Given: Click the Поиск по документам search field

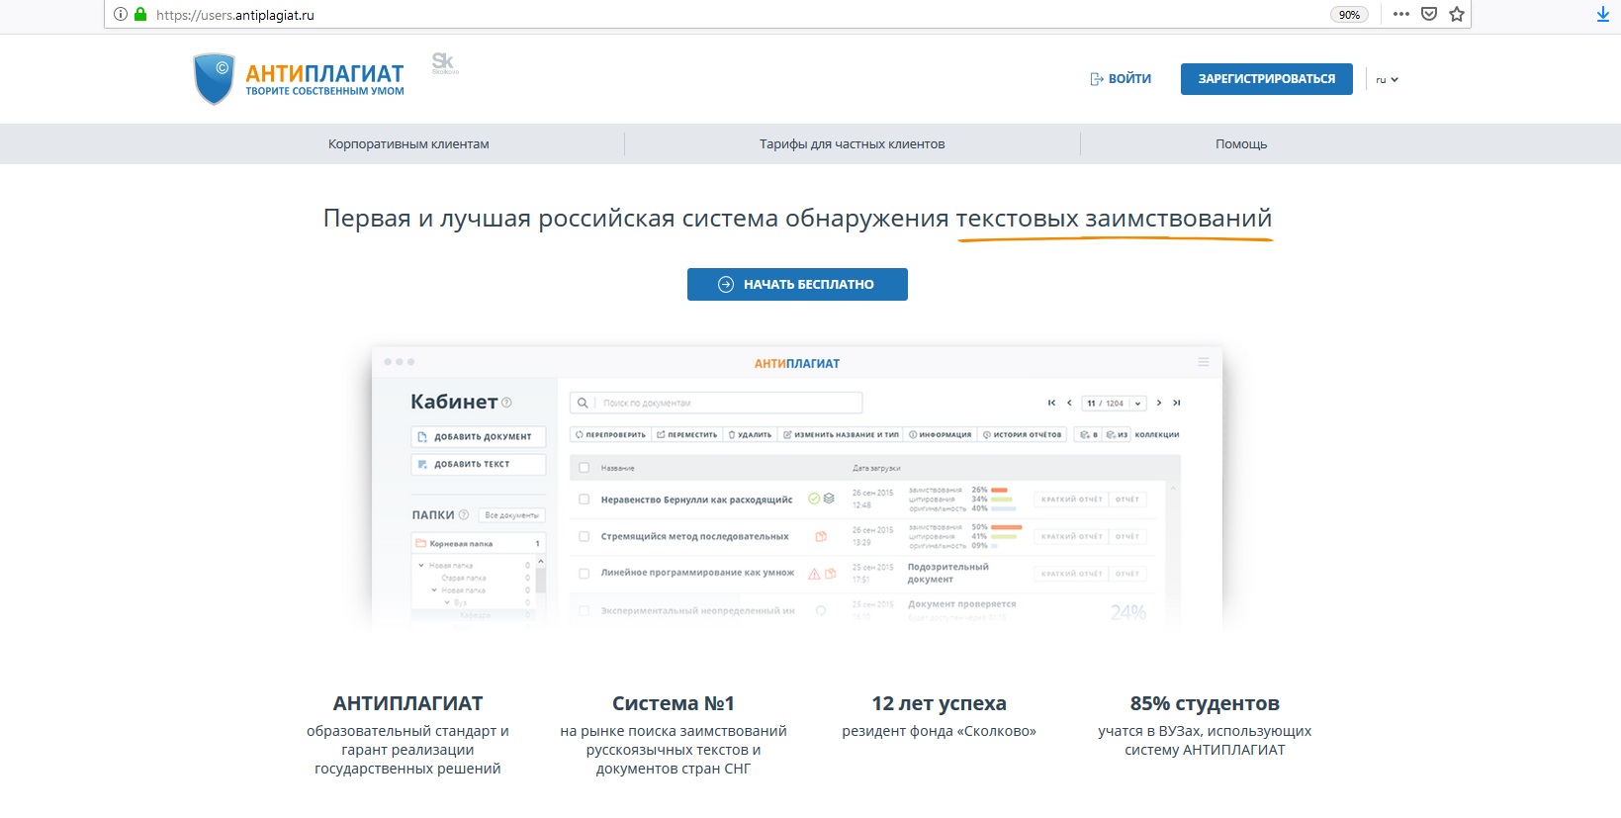Looking at the screenshot, I should pyautogui.click(x=716, y=403).
